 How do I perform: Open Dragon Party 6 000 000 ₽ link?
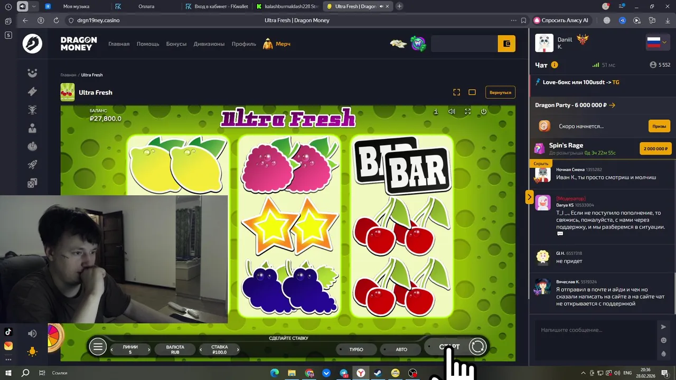[x=575, y=105]
